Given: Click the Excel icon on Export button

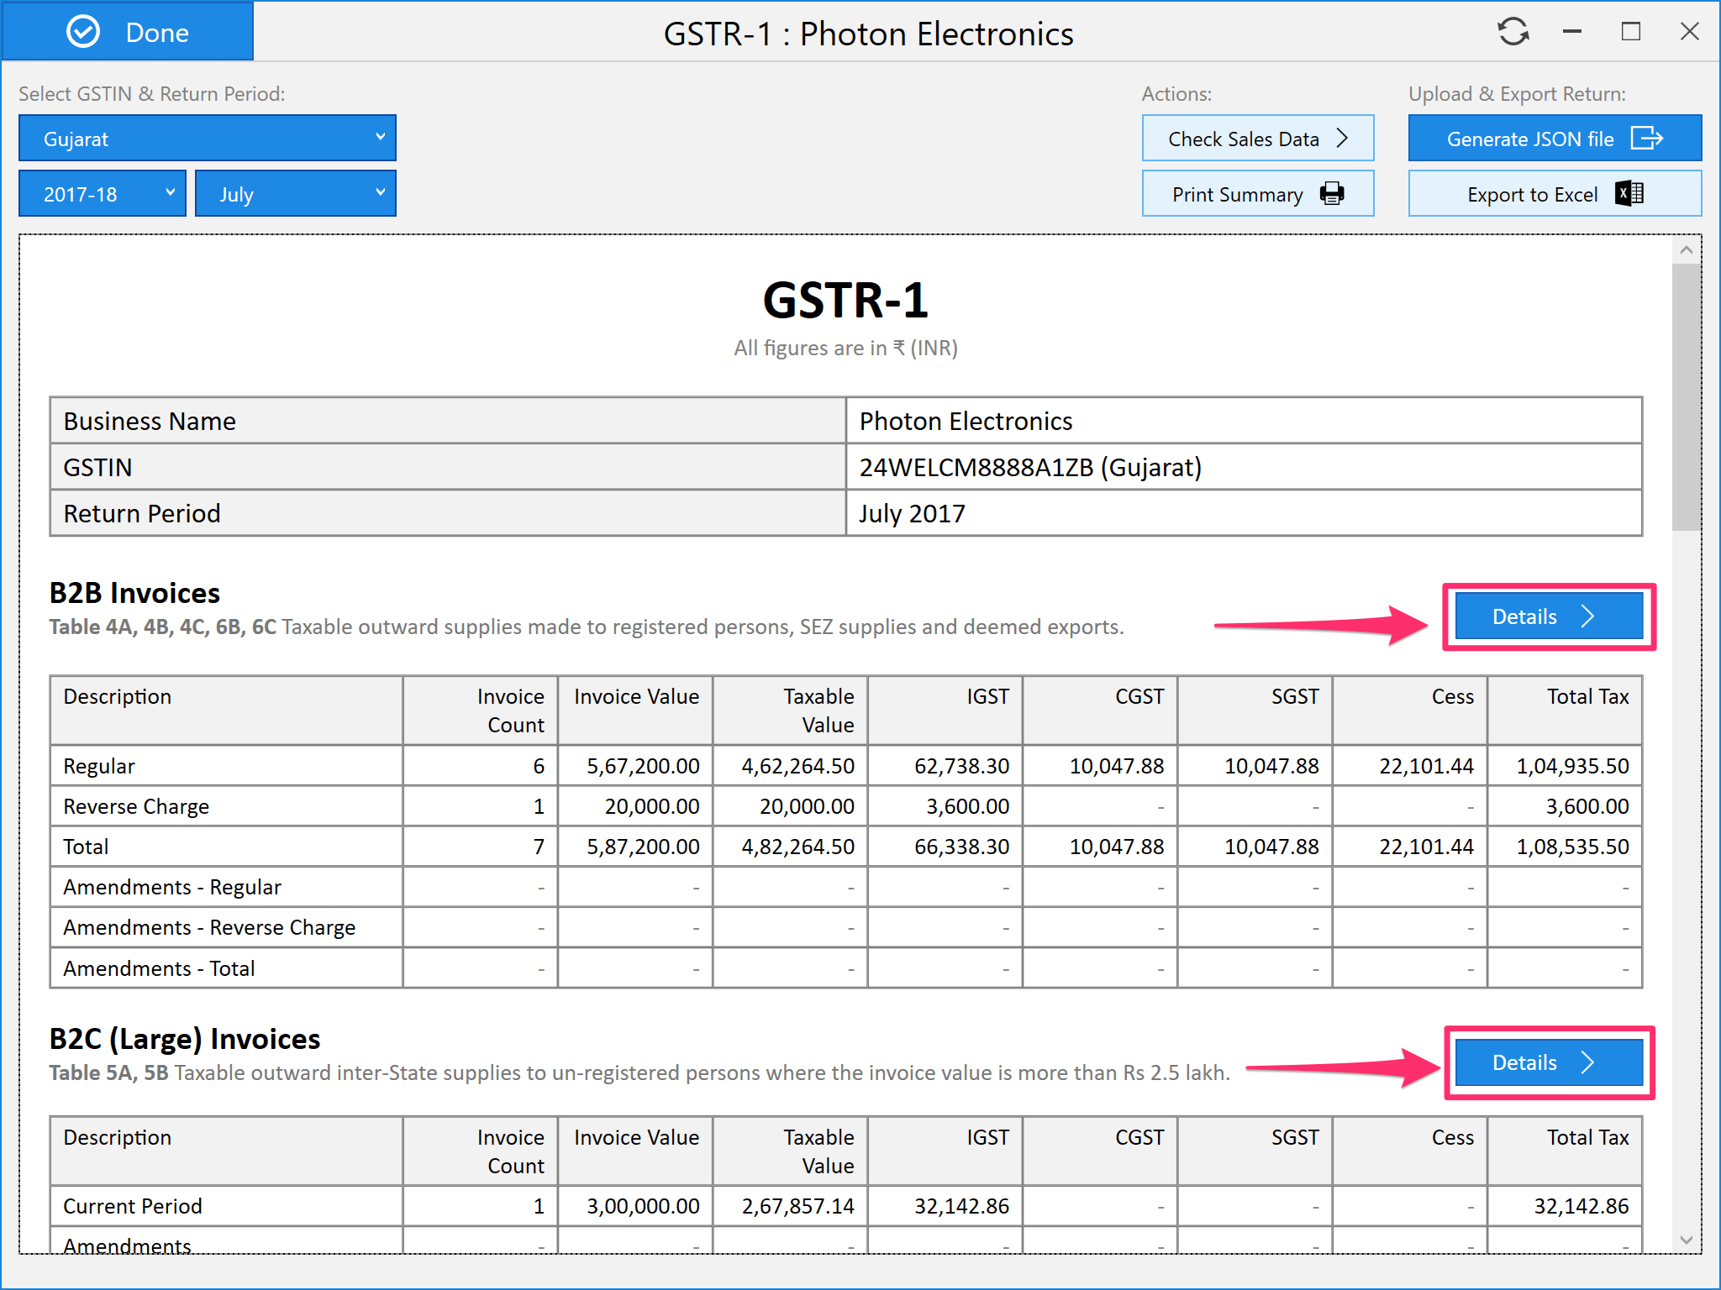Looking at the screenshot, I should (x=1629, y=194).
